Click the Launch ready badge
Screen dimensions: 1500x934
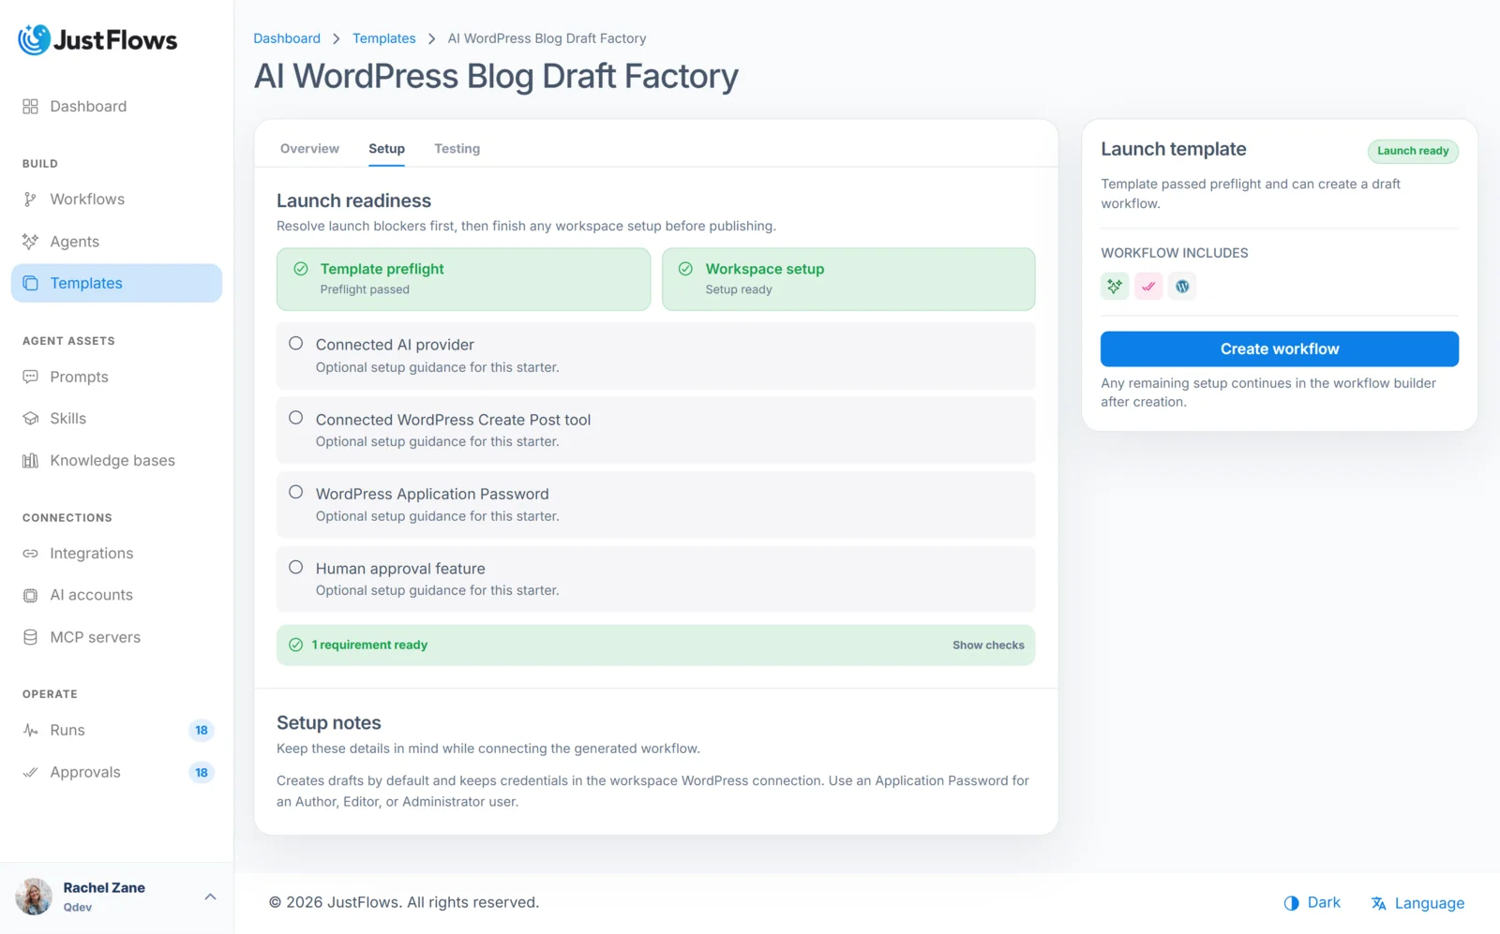tap(1413, 151)
